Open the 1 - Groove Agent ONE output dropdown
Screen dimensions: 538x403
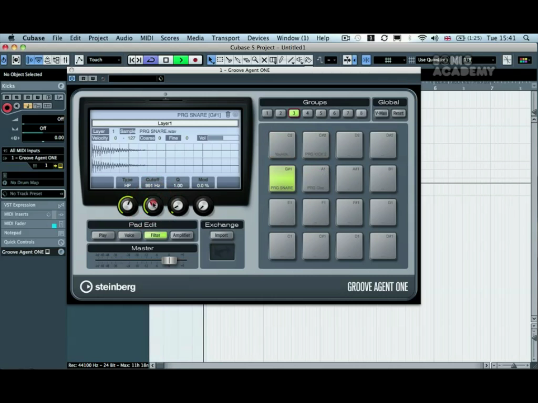(x=33, y=158)
